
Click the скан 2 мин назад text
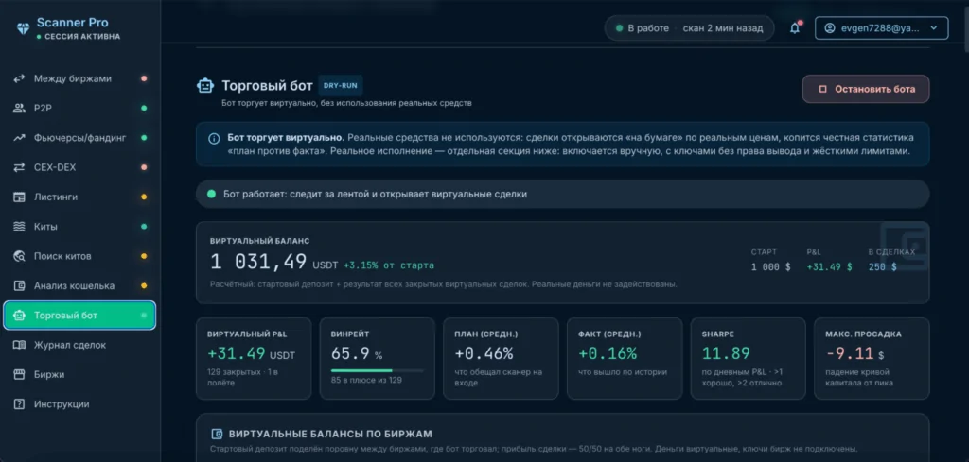point(723,27)
